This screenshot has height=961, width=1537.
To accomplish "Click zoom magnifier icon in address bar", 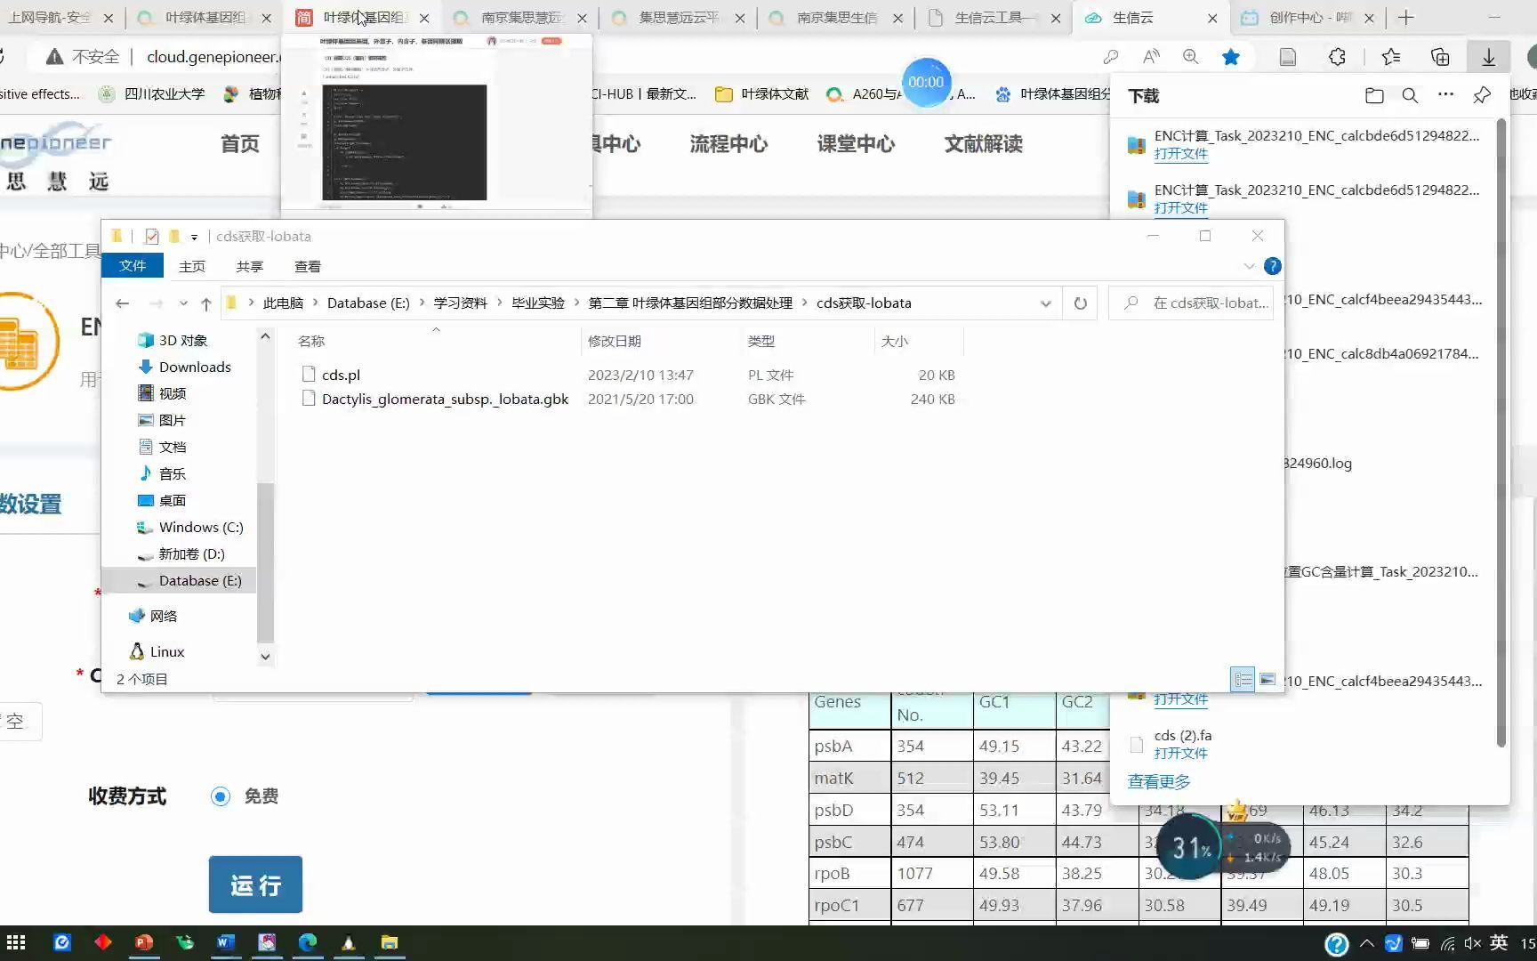I will pos(1190,57).
